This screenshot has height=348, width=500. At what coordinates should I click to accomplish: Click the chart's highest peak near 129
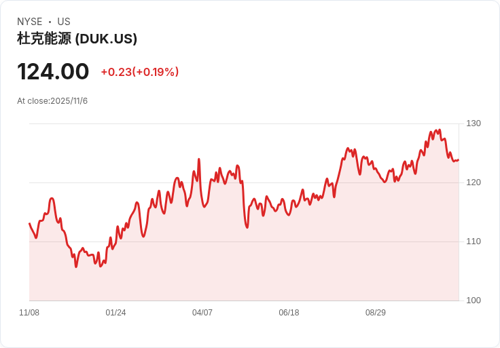(x=440, y=130)
